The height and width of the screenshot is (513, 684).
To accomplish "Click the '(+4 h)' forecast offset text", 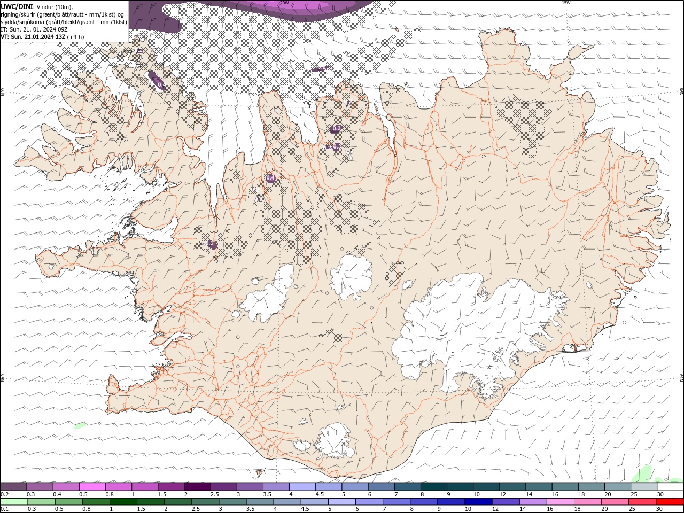I will click(x=75, y=37).
